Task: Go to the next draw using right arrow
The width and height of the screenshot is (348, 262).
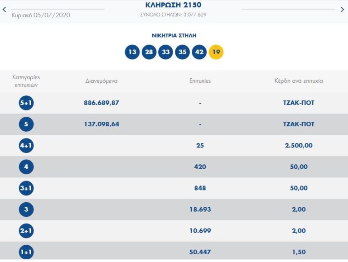Action: [342, 10]
